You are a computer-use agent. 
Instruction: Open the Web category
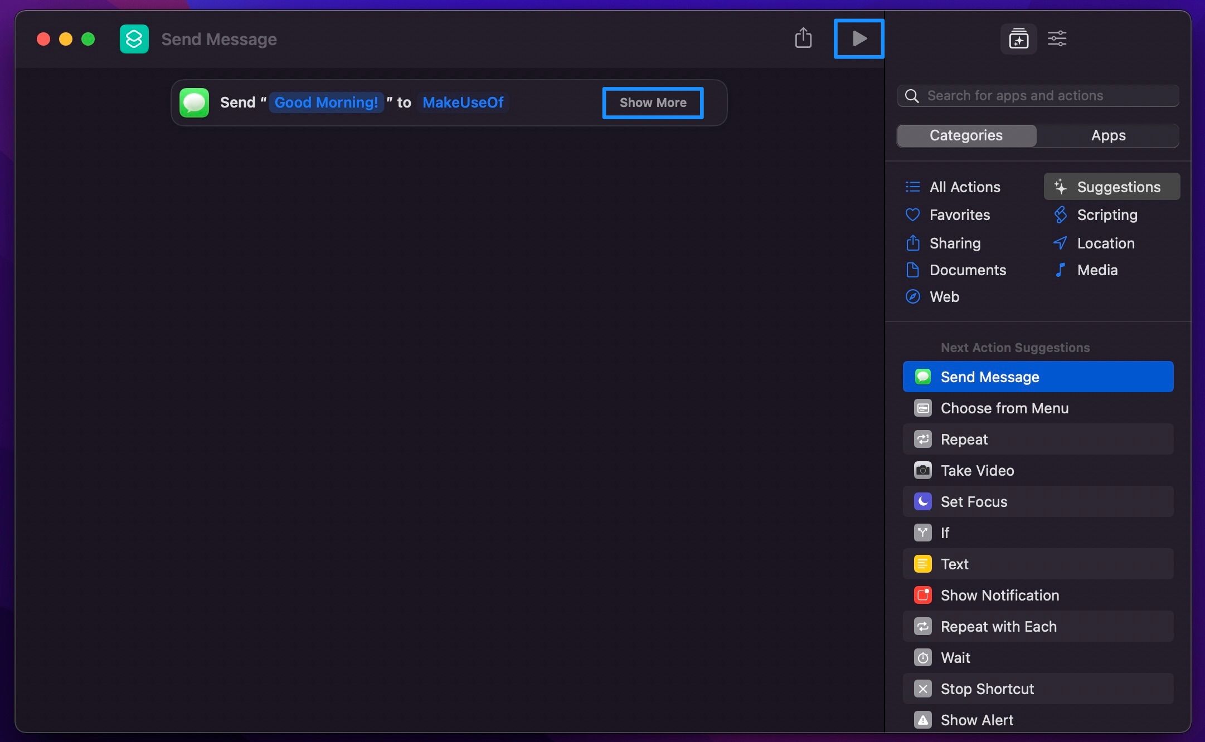pyautogui.click(x=944, y=297)
